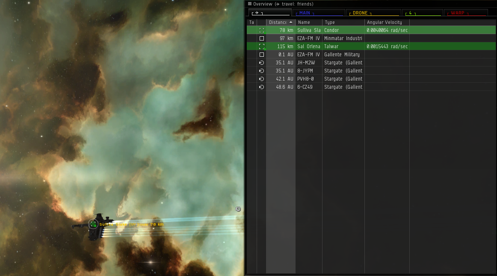Select the JH-M2W stargate name
497x276 pixels.
pos(306,63)
